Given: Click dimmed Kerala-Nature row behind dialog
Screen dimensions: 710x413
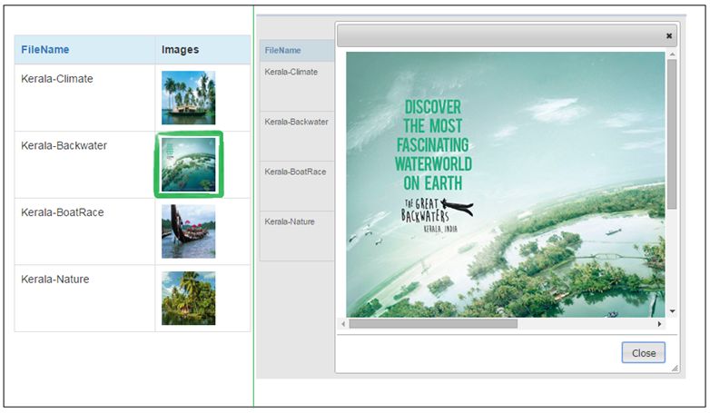Looking at the screenshot, I should coord(297,236).
